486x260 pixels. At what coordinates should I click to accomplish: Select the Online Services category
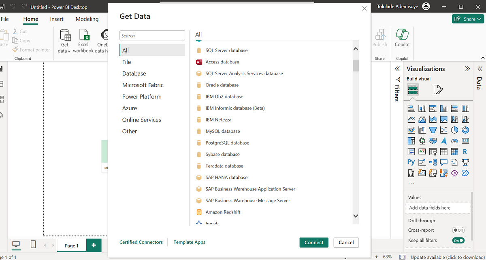[x=152, y=120]
